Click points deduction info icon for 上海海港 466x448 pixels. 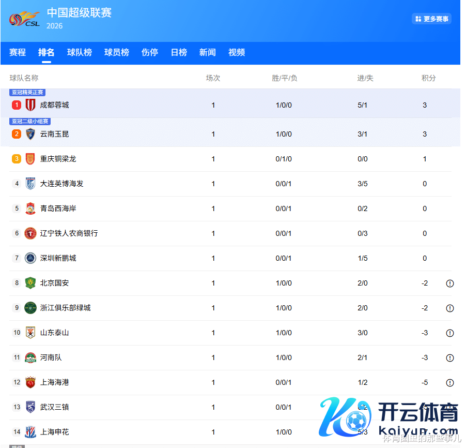pyautogui.click(x=450, y=383)
